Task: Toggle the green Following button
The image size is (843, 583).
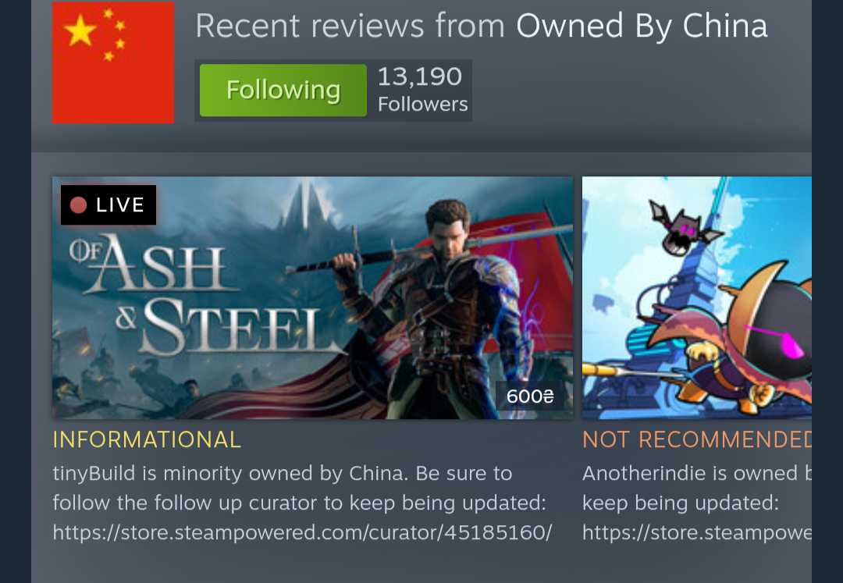Action: click(x=283, y=91)
